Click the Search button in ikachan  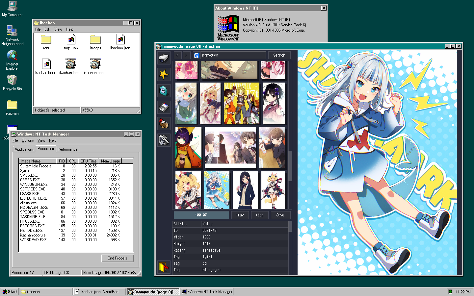pyautogui.click(x=279, y=55)
